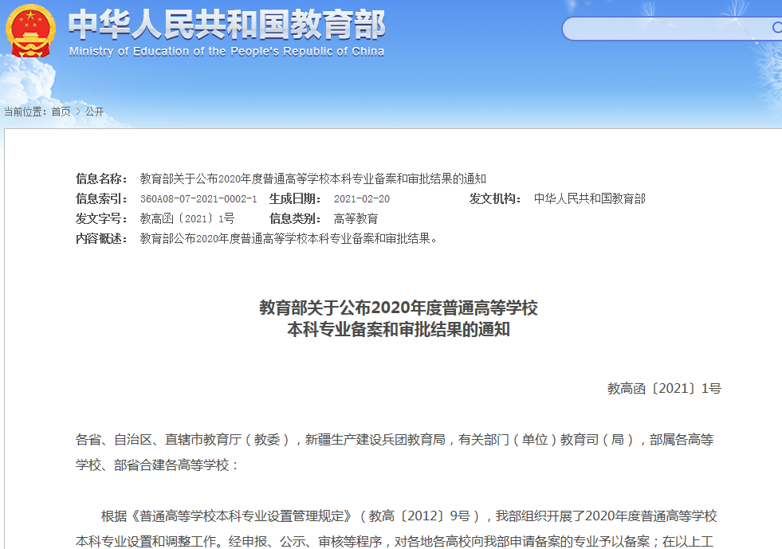Click the 教高函 document number beside 发文字号
This screenshot has width=782, height=549.
187,218
